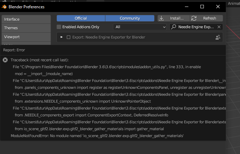Screen dimensions: 240x154
Task: Toggle the Official add-ons filter
Action: coord(81,18)
